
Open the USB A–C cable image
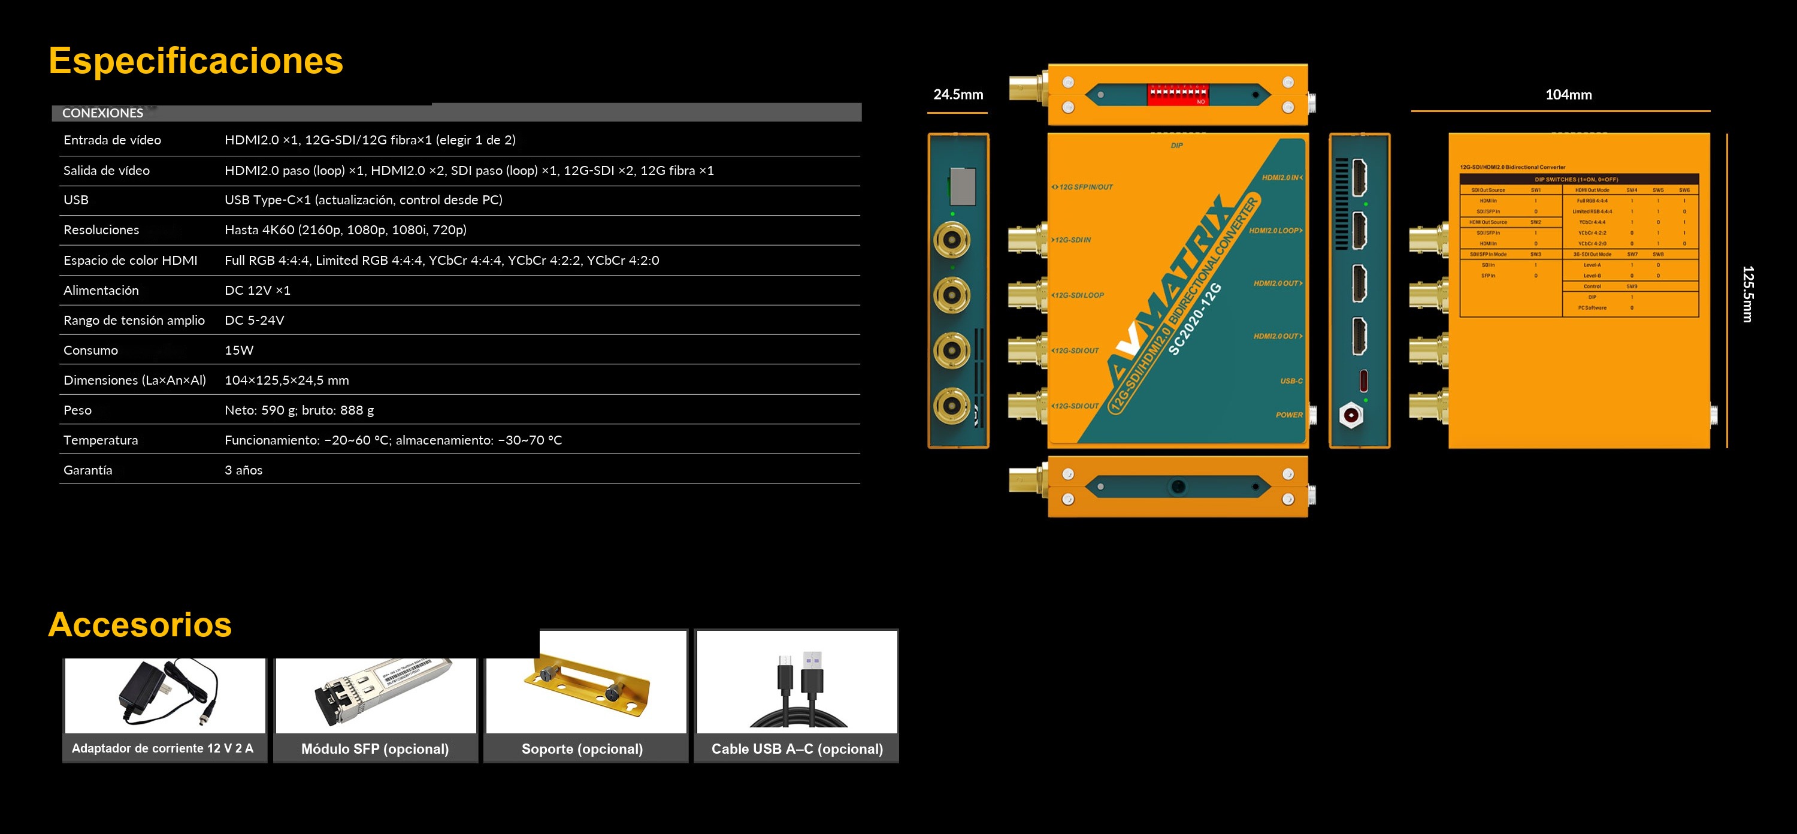coord(797,682)
